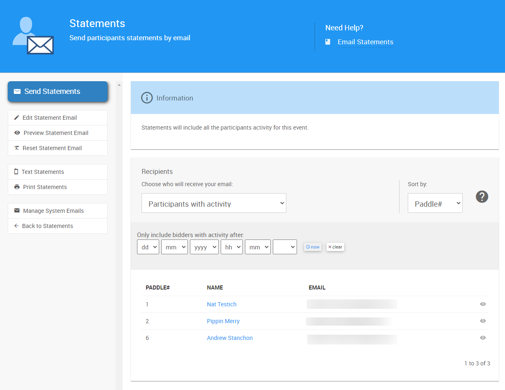The image size is (505, 390).
Task: Open the dd day dropdown
Action: tap(148, 247)
